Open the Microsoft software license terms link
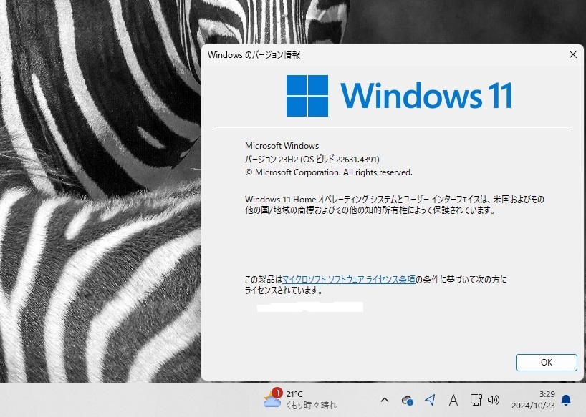 point(349,280)
